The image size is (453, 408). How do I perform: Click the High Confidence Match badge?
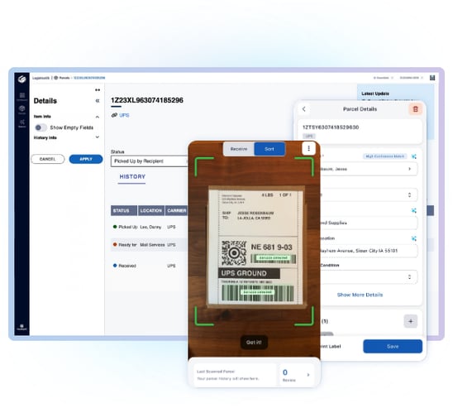[x=384, y=156]
